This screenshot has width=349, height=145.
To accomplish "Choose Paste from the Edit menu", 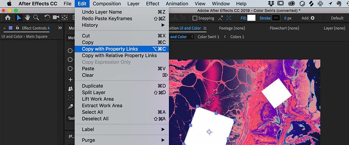I will [x=122, y=68].
